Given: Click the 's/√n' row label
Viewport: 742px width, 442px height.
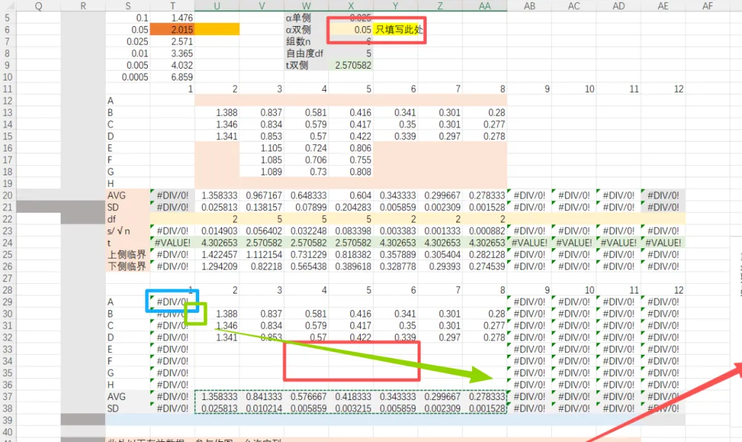Looking at the screenshot, I should point(128,231).
